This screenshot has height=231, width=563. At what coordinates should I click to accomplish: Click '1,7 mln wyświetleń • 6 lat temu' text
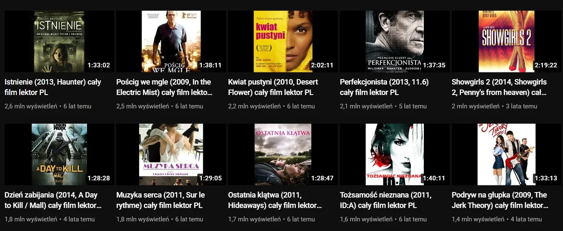coord(272,219)
